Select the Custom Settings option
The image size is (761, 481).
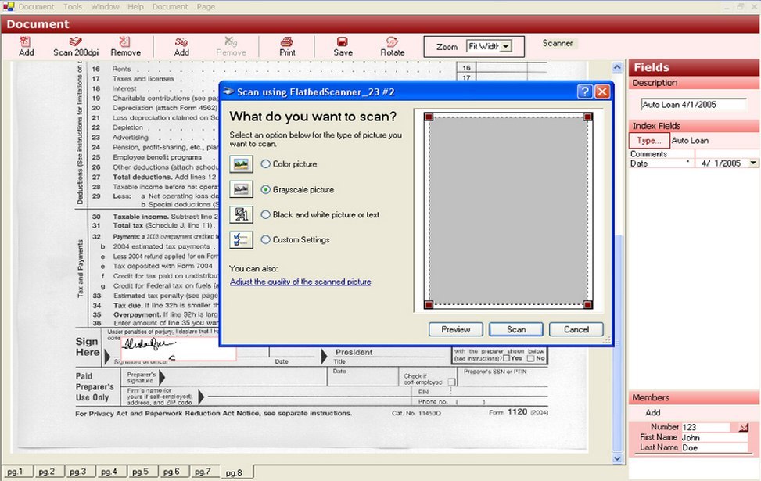pyautogui.click(x=265, y=239)
